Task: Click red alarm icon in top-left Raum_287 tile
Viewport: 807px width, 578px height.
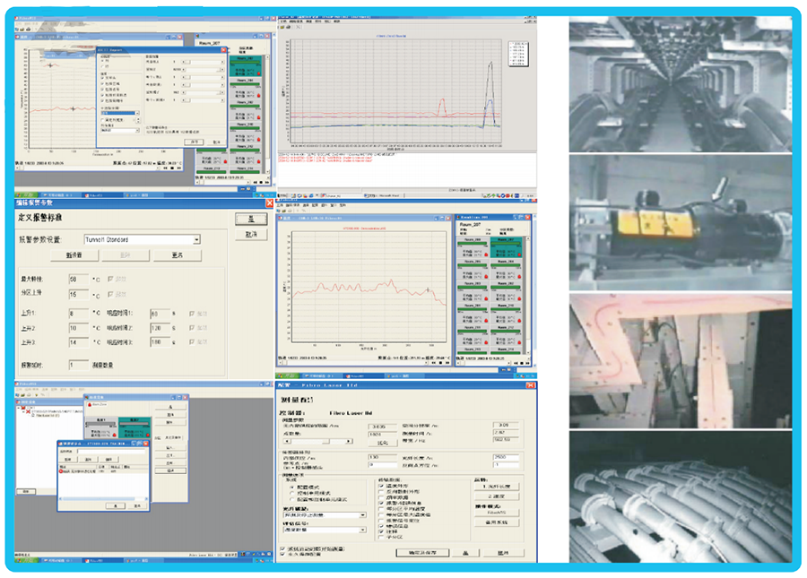Action: pyautogui.click(x=258, y=73)
